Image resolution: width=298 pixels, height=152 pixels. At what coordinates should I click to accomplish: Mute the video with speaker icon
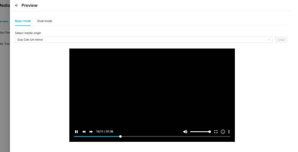185,131
